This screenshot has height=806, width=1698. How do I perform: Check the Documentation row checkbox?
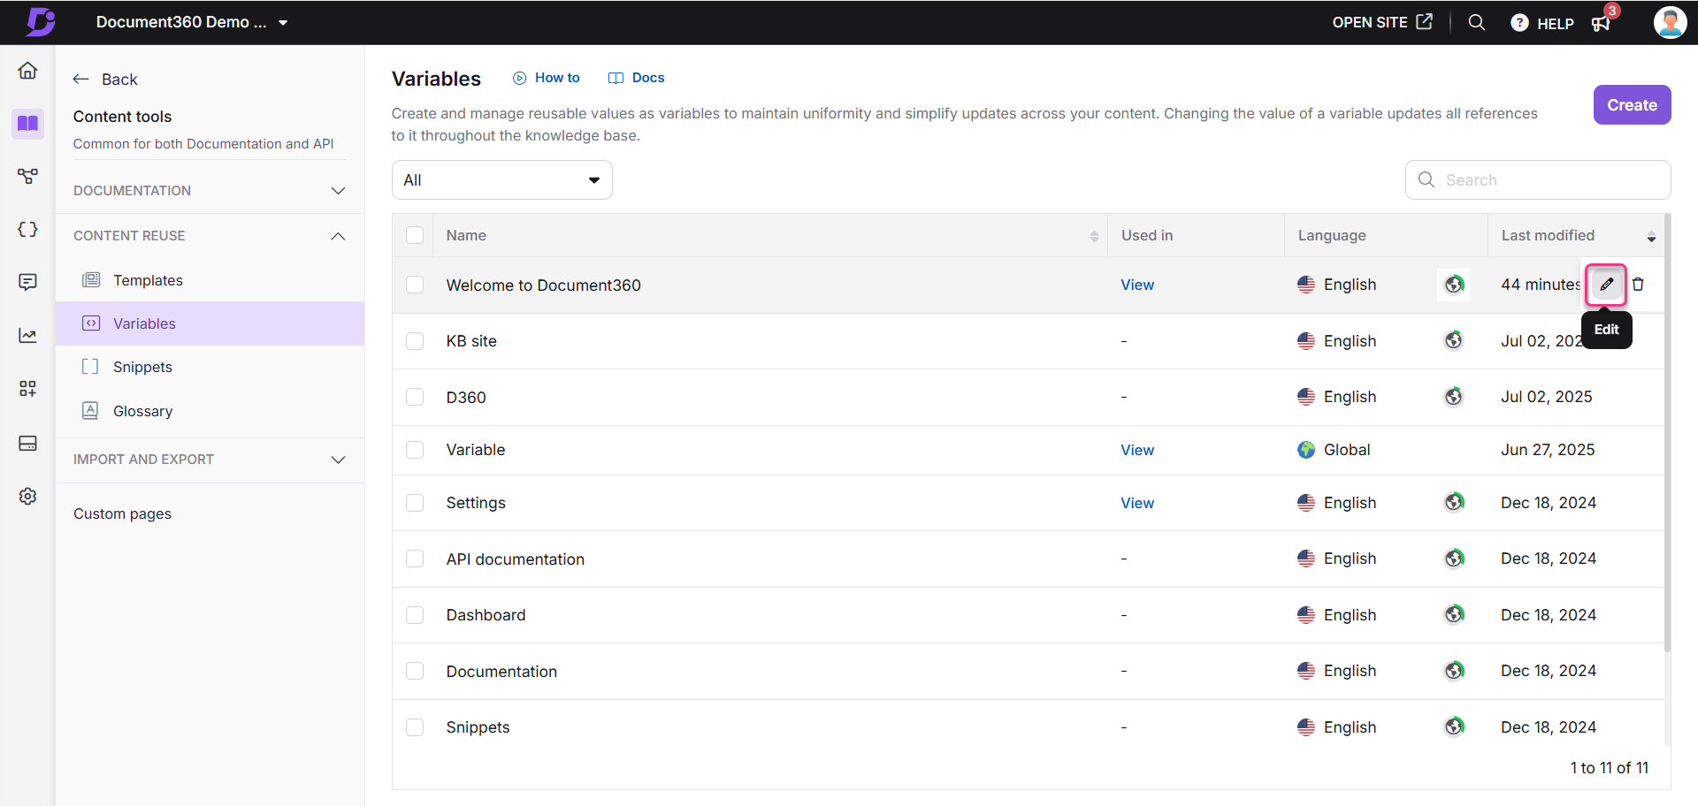coord(415,671)
